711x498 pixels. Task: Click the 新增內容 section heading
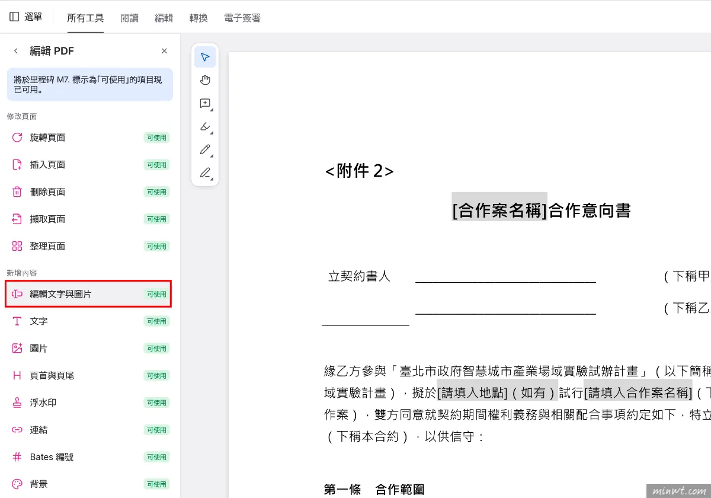click(x=22, y=273)
